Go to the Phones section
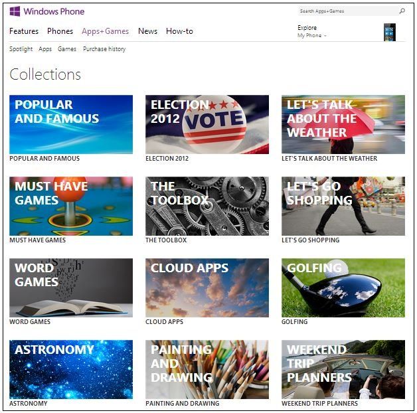 (60, 31)
